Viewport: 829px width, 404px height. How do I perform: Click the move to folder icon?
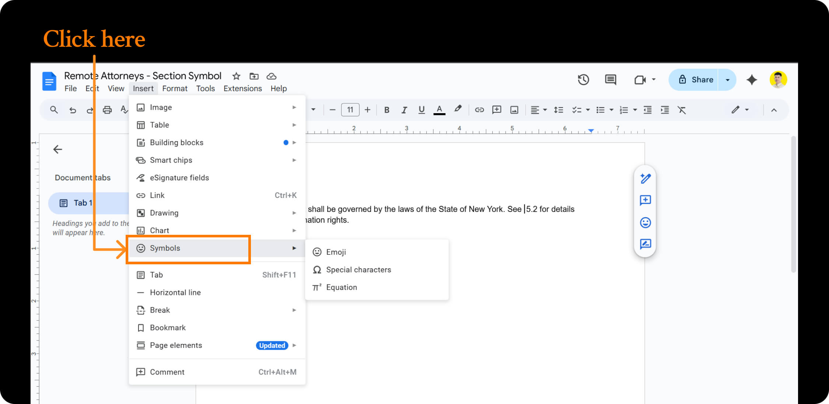pyautogui.click(x=254, y=76)
